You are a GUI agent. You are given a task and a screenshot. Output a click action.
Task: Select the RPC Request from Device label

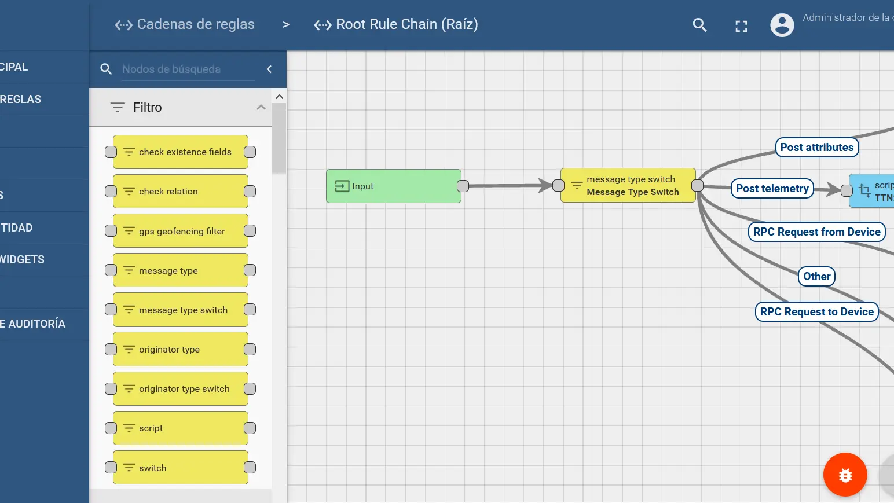click(817, 232)
